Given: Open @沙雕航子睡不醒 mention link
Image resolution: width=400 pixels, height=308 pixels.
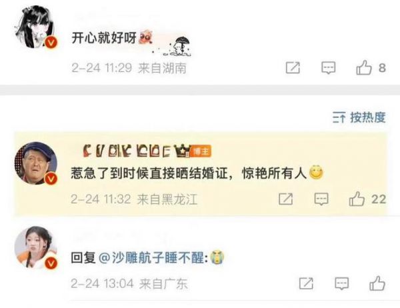Looking at the screenshot, I should (151, 257).
